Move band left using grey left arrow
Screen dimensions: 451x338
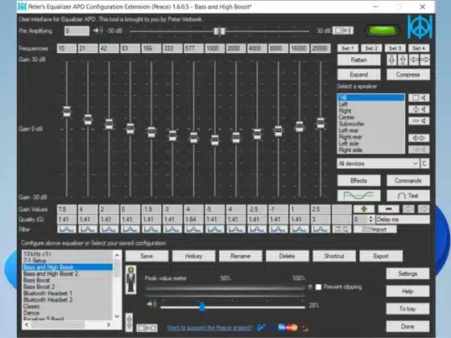coord(408,209)
